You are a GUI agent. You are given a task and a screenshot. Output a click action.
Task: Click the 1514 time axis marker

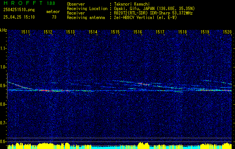click(93, 32)
